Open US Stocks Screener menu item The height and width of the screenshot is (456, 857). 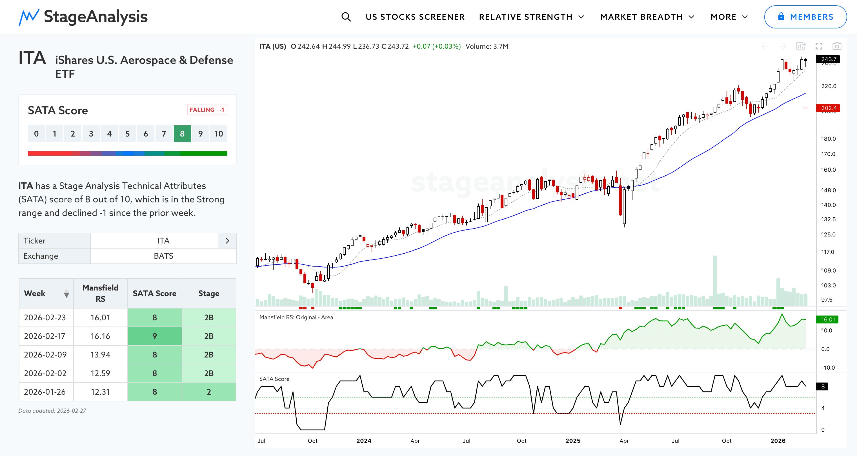coord(415,17)
